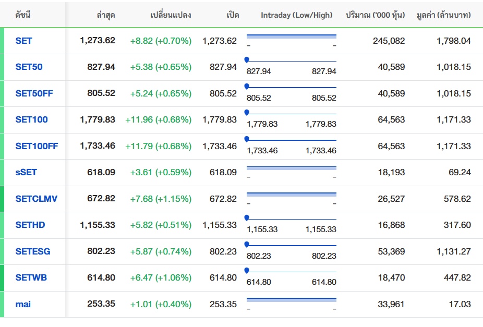Click the SET50 intraday range marker dot

(x=247, y=60)
